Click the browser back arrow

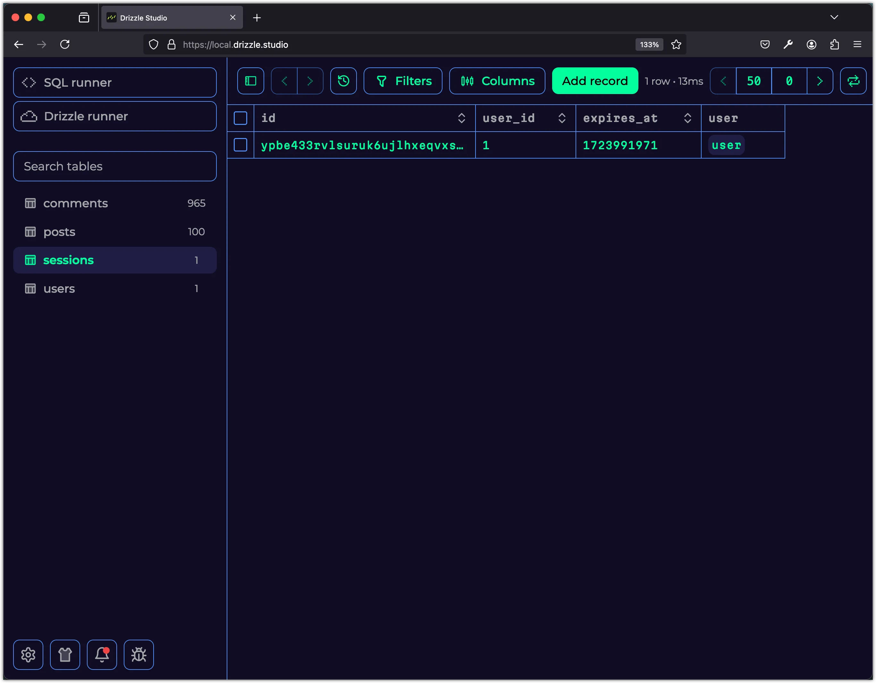[x=19, y=44]
